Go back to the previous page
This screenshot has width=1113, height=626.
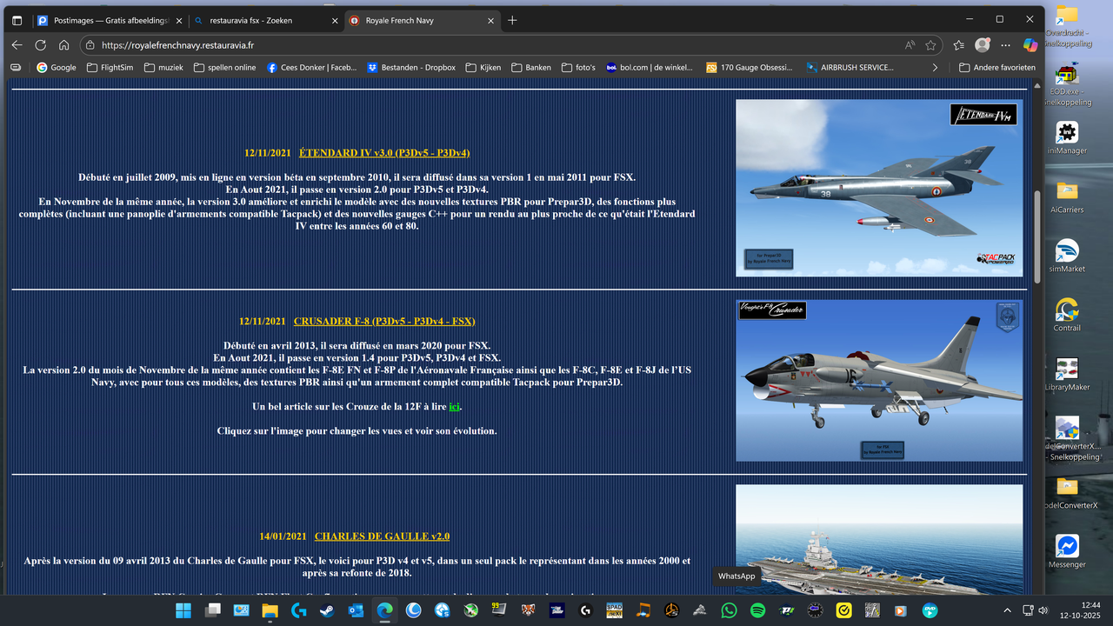[17, 45]
